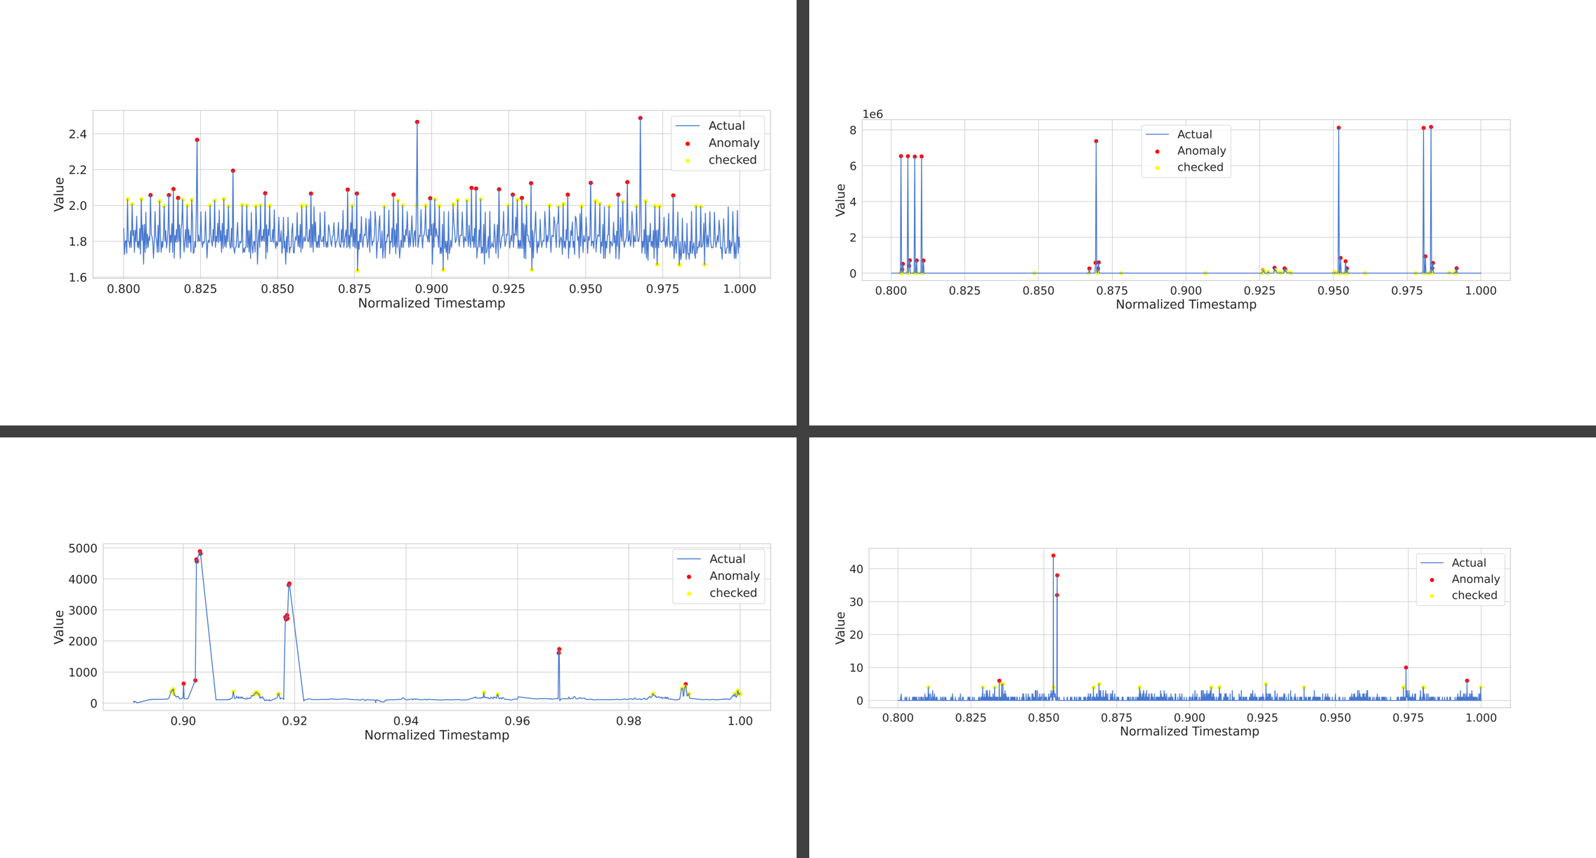Click the yellow checked legend dot in the 1e6 chart
Image resolution: width=1596 pixels, height=858 pixels.
[1157, 168]
